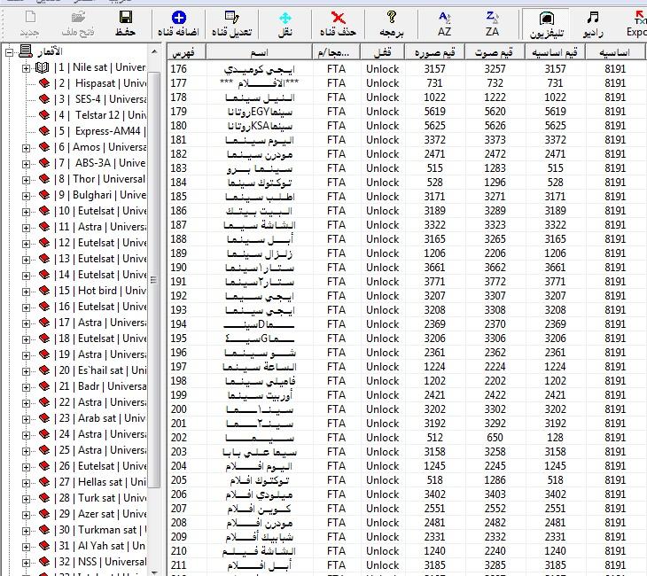Expand the 15 Hot bird node
The width and height of the screenshot is (647, 576).
pos(26,292)
